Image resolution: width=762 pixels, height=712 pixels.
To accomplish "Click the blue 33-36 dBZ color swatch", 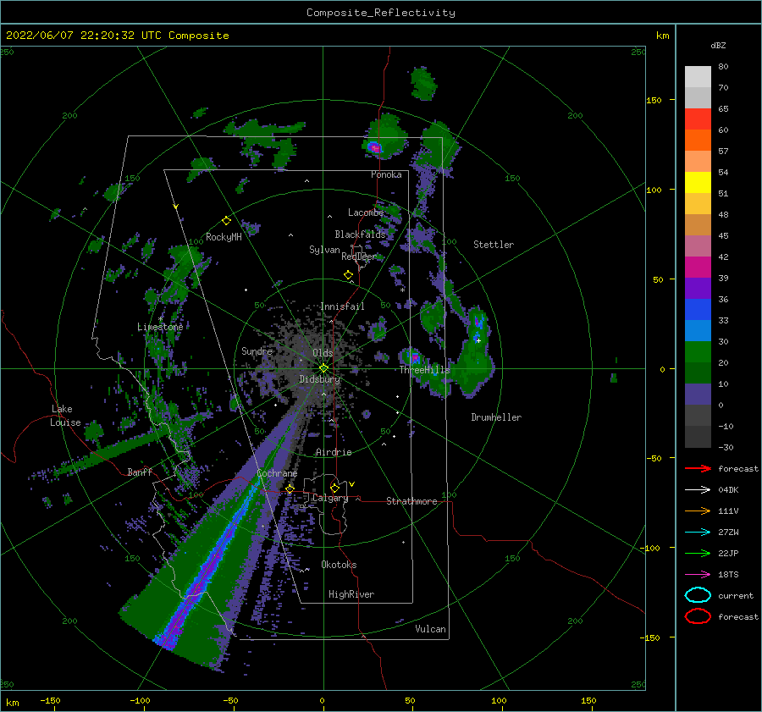I will tap(698, 310).
